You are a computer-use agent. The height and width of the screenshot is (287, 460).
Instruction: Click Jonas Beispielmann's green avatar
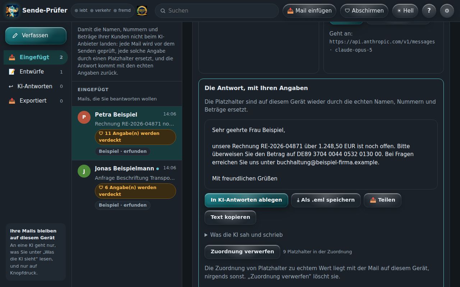(84, 171)
